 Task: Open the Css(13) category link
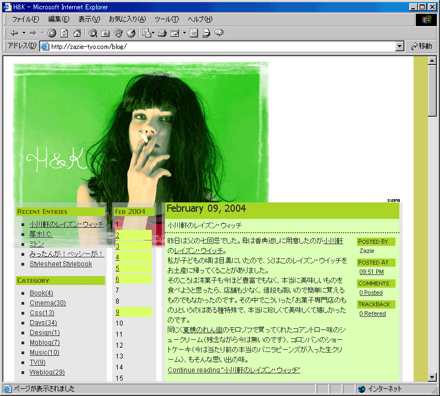point(42,313)
